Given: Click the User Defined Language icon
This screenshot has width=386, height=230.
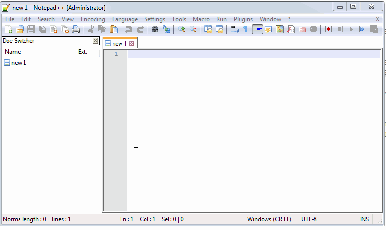Looking at the screenshot, I should (x=268, y=29).
